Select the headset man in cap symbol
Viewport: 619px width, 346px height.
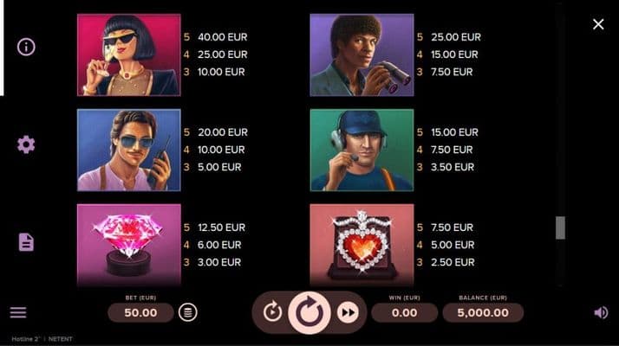pos(362,151)
